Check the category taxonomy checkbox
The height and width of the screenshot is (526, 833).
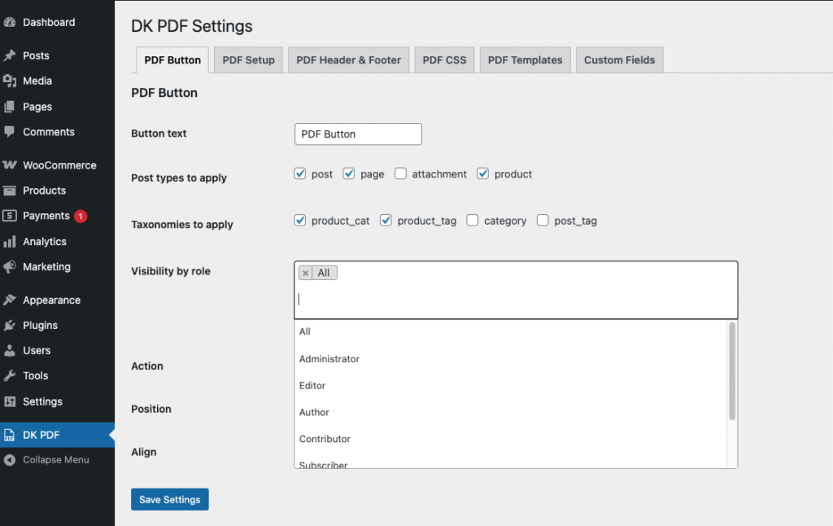tap(473, 221)
